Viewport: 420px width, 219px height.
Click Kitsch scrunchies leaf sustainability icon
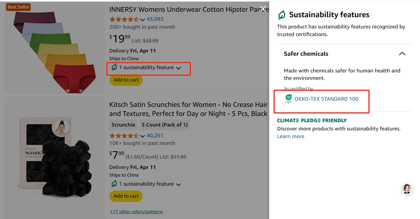pyautogui.click(x=114, y=184)
